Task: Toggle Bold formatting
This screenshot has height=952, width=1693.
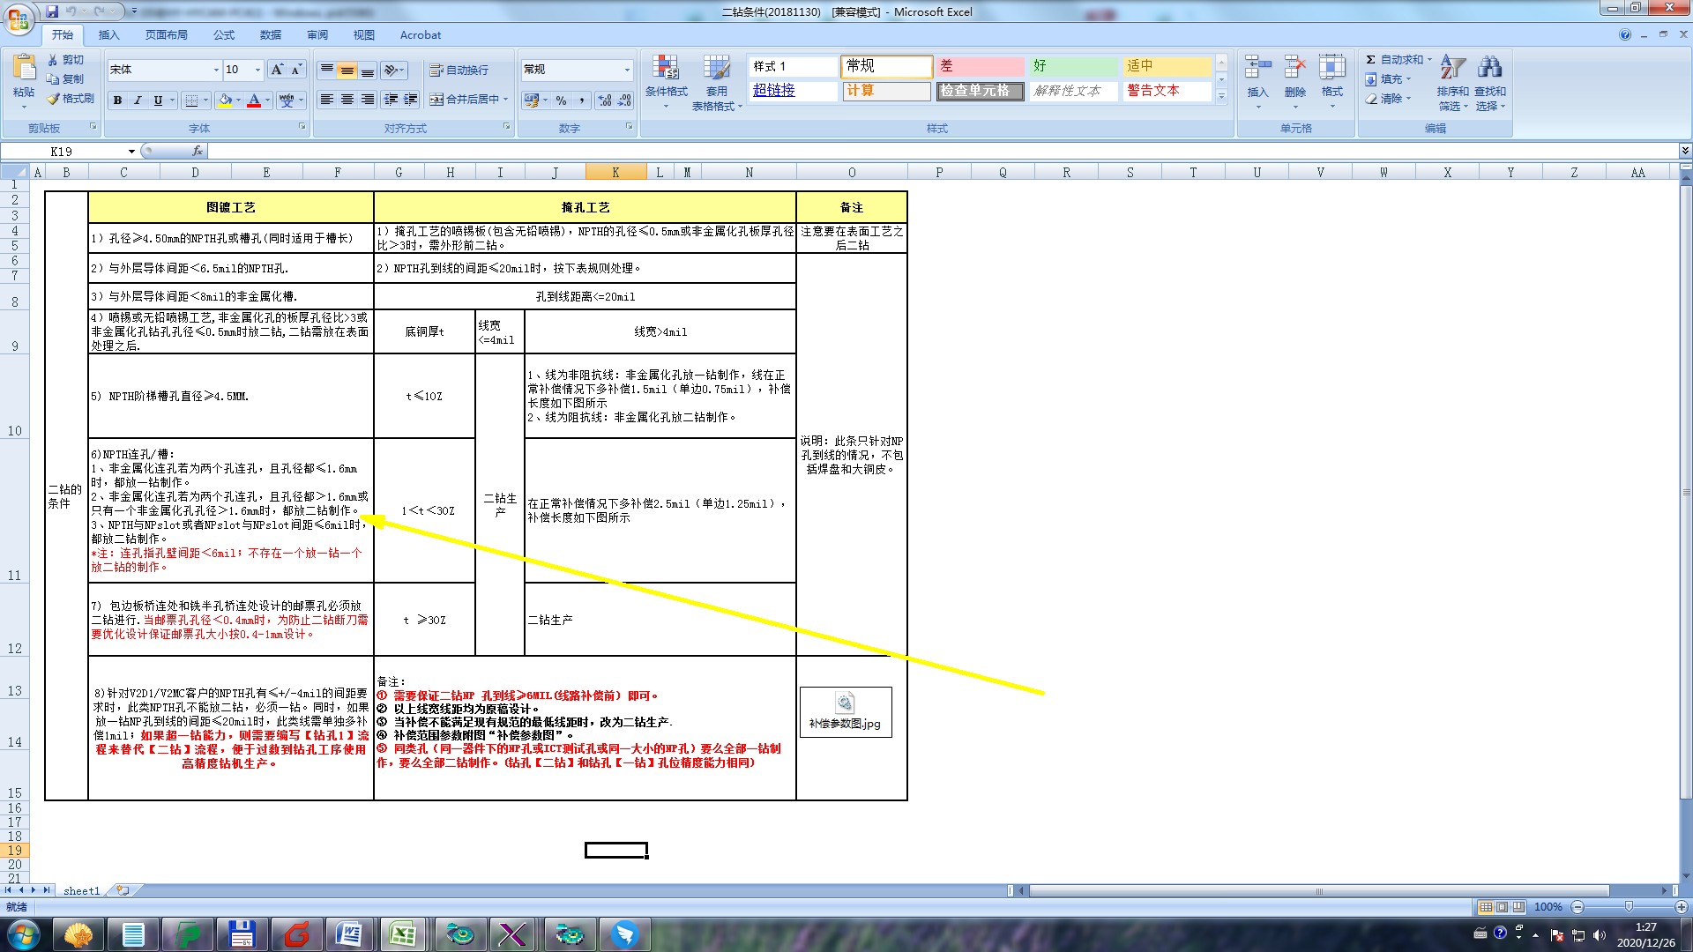Action: click(117, 100)
